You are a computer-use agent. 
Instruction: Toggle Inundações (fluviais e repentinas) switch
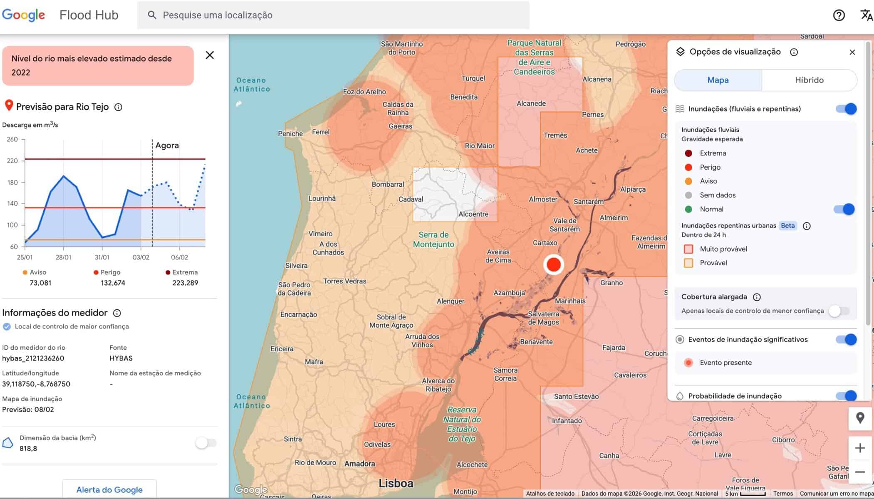tap(846, 109)
